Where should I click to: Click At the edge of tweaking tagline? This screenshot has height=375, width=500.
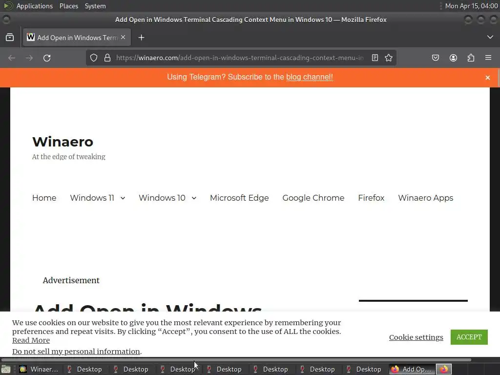(68, 157)
